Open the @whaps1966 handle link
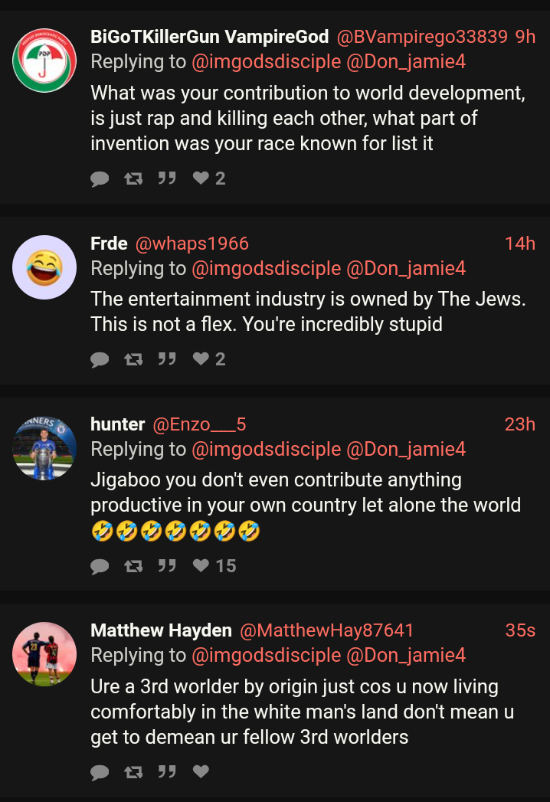550x802 pixels. point(192,244)
